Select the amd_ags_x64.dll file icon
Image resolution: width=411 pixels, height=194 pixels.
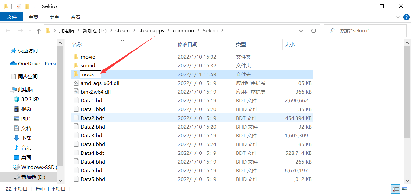tap(76, 83)
